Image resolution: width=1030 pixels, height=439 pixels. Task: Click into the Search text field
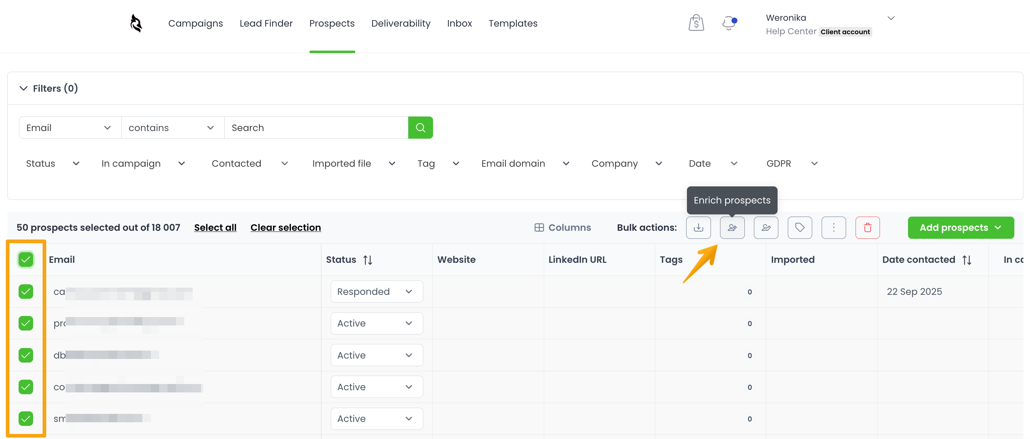tap(316, 128)
